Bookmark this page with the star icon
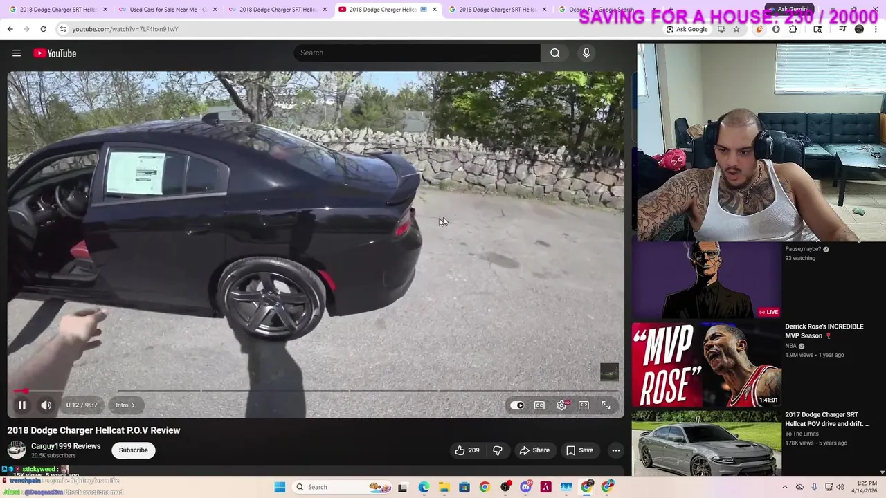The image size is (886, 498). pos(736,29)
